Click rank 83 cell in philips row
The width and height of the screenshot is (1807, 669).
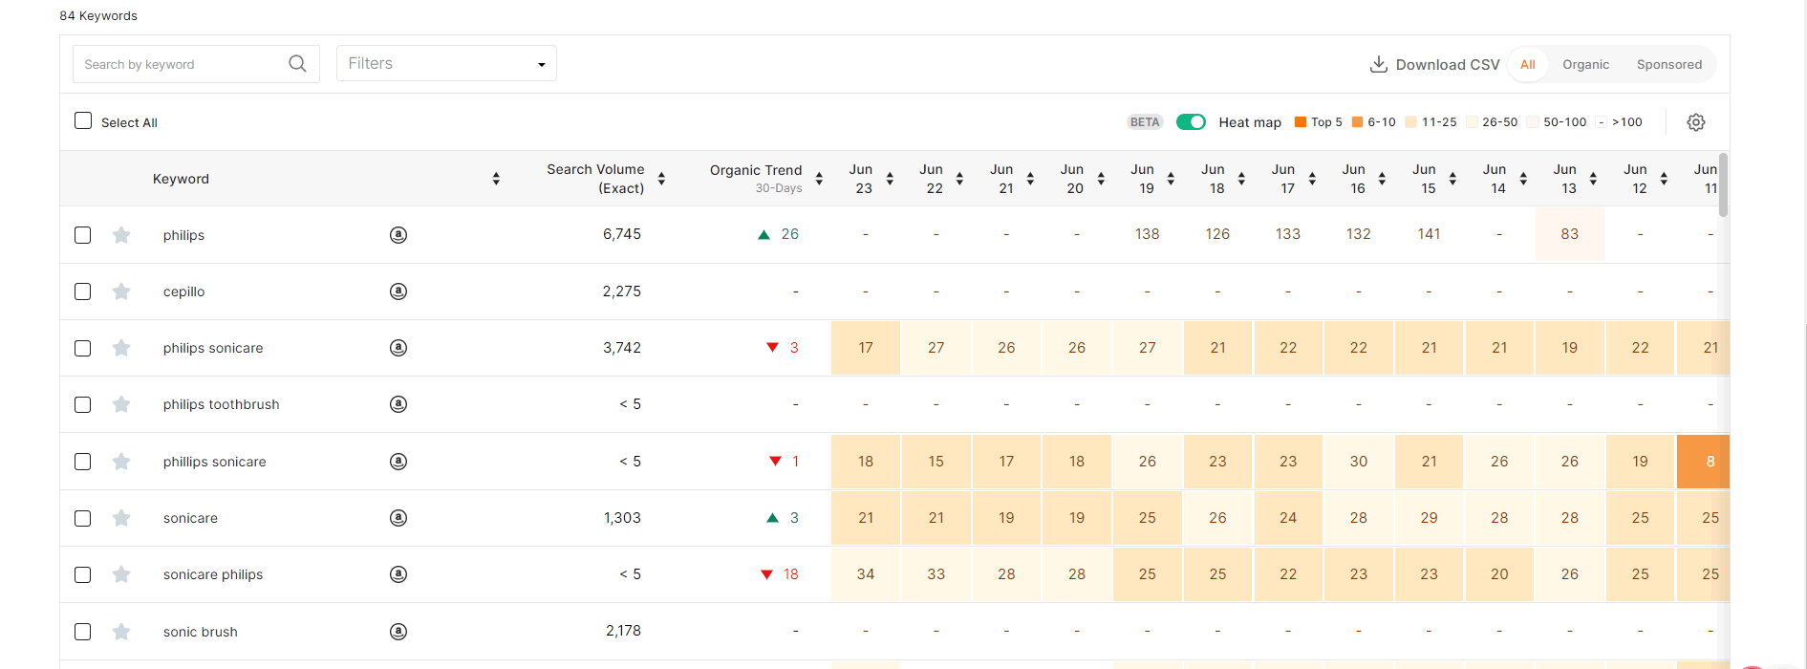pyautogui.click(x=1570, y=234)
